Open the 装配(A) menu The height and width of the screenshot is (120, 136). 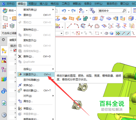click(x=77, y=4)
